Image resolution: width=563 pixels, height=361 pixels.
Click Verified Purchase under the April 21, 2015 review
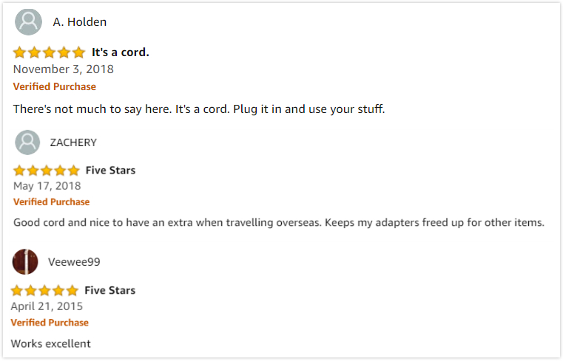[50, 323]
